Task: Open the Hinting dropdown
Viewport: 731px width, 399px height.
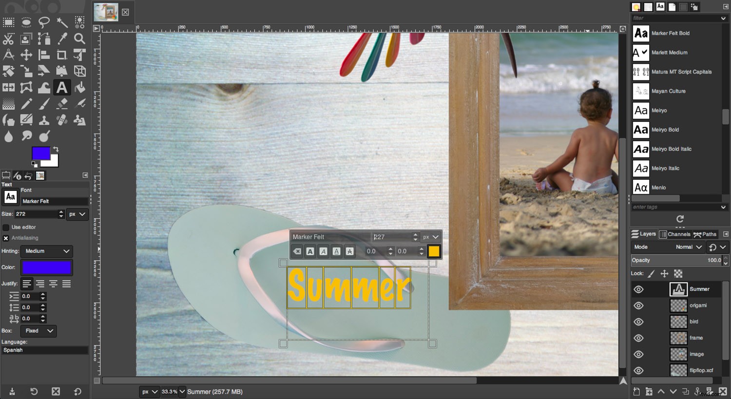Action: (x=46, y=251)
